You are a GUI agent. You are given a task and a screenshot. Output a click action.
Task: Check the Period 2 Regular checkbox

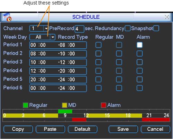click(98, 53)
